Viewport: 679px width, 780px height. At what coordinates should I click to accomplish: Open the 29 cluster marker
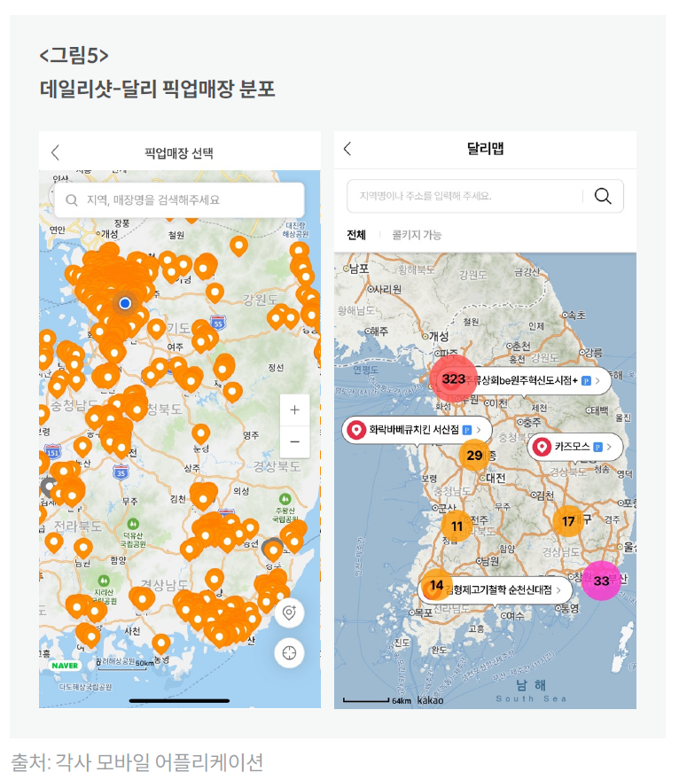(474, 456)
